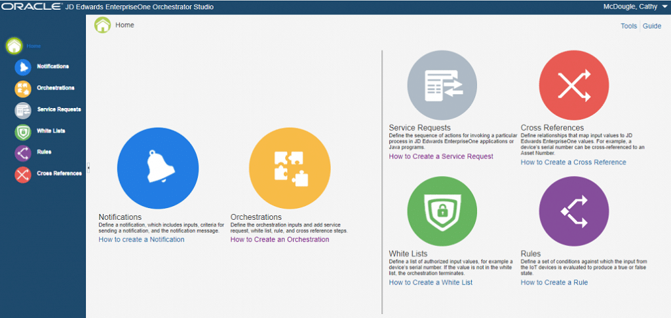Open the large purple Rules icon
This screenshot has width=671, height=318.
point(574,211)
